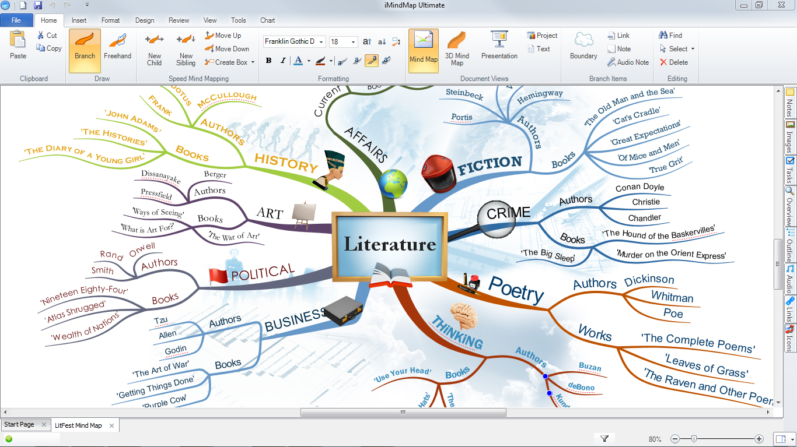Open the Images side panel
This screenshot has width=797, height=447.
click(791, 137)
